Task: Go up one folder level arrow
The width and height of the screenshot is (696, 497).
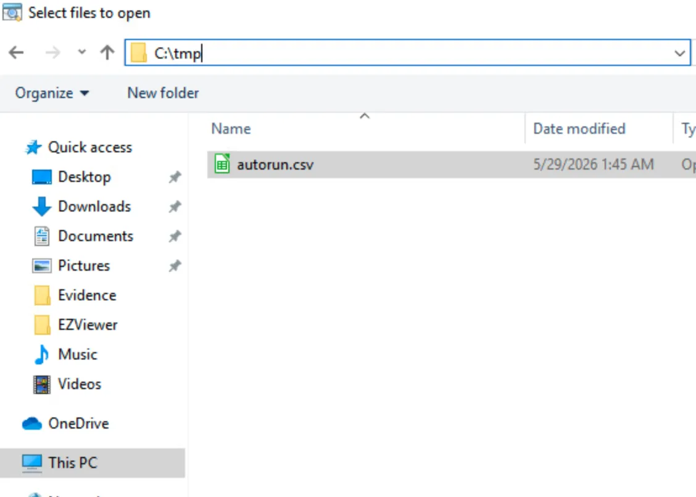Action: (x=107, y=52)
